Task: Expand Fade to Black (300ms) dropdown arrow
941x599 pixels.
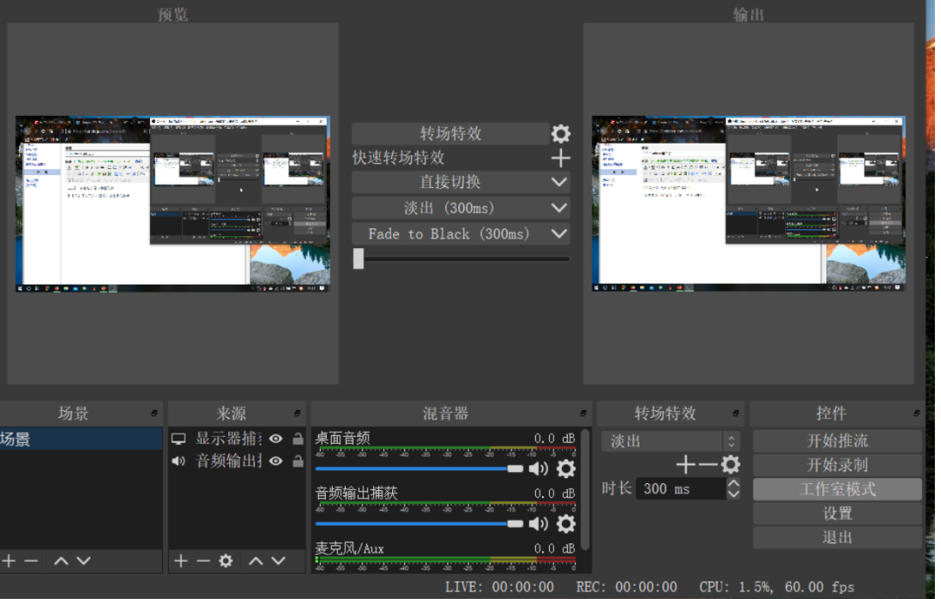Action: tap(559, 234)
